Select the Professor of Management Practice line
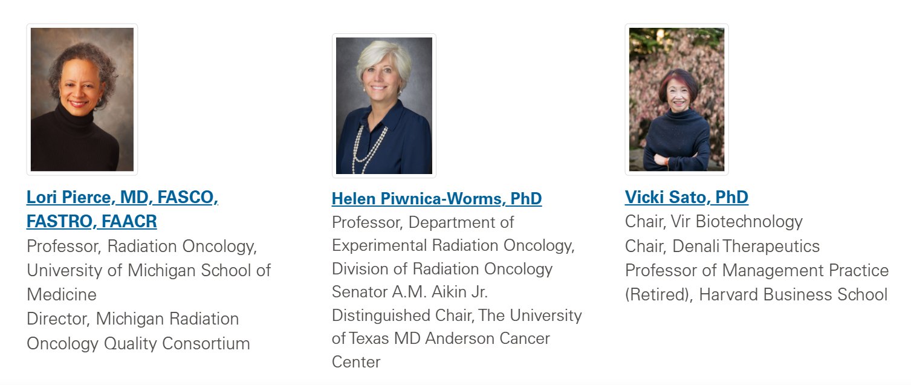The height and width of the screenshot is (385, 911). 757,270
